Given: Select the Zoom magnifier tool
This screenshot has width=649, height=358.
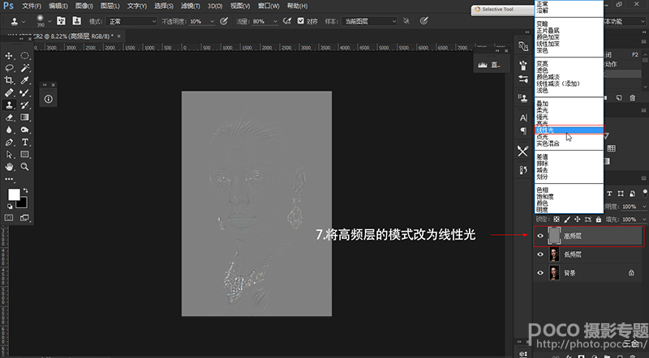Looking at the screenshot, I should 25,166.
